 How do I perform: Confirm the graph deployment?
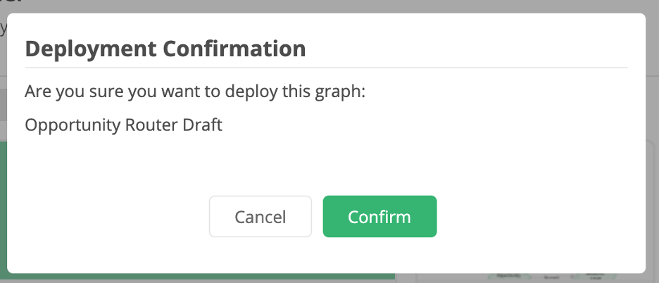379,217
